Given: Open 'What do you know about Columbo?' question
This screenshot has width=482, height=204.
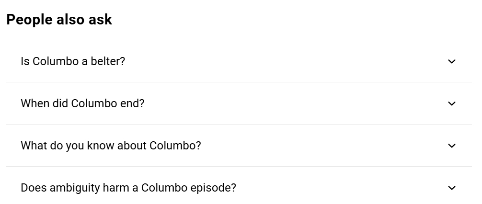Looking at the screenshot, I should tap(111, 146).
